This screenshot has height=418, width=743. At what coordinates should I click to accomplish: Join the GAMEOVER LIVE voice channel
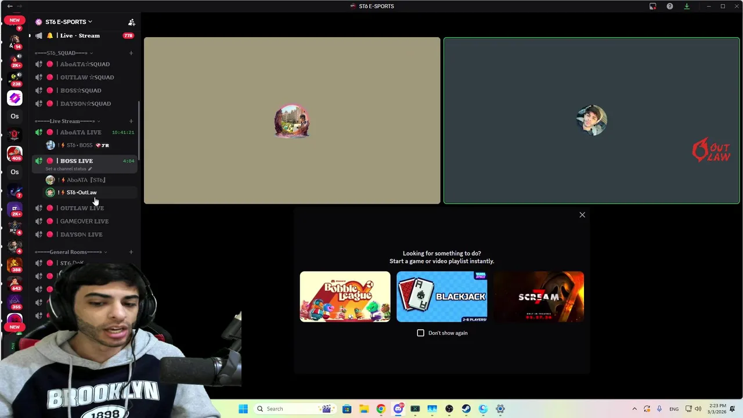tap(85, 221)
